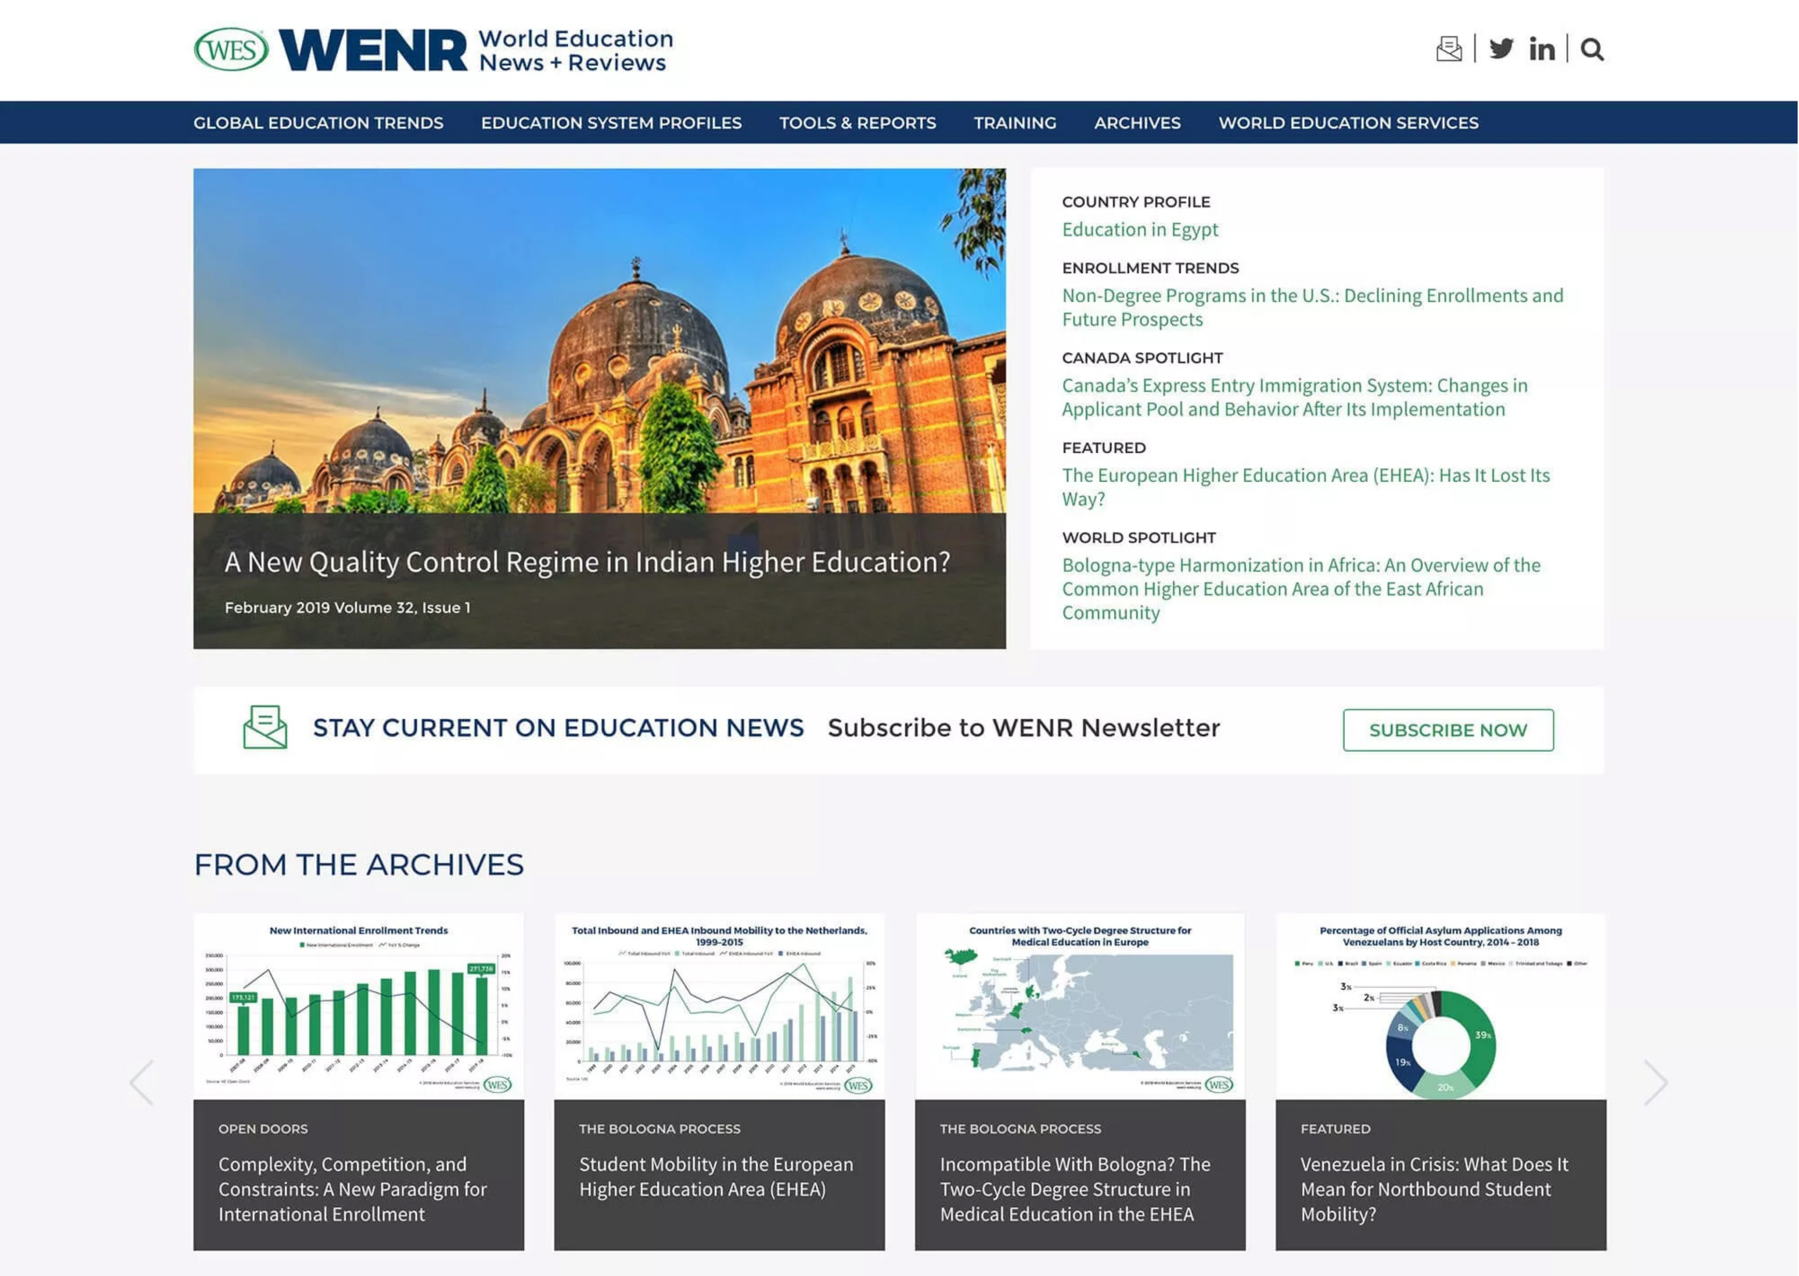Click the envelope icon in subscribe banner
1799x1276 pixels.
[265, 727]
